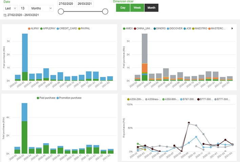
Task: Click the legend scroll arrow in card chart
Action: 232,28
